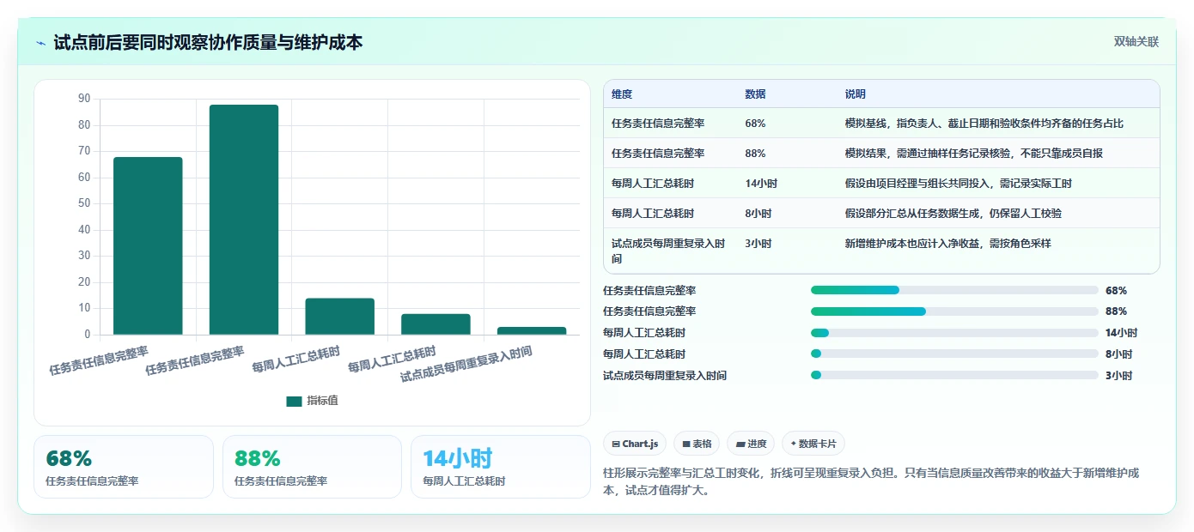Screen dimensions: 1194x532
Task: Click the 68% progress bar
Action: 954,290
